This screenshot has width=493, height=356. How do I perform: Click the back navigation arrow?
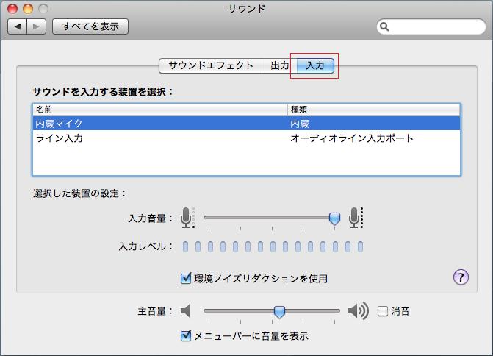pyautogui.click(x=18, y=26)
